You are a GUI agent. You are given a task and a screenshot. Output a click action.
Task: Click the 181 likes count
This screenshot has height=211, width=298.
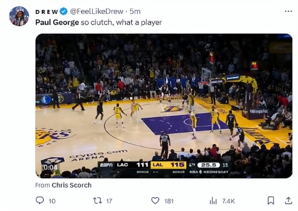click(169, 201)
